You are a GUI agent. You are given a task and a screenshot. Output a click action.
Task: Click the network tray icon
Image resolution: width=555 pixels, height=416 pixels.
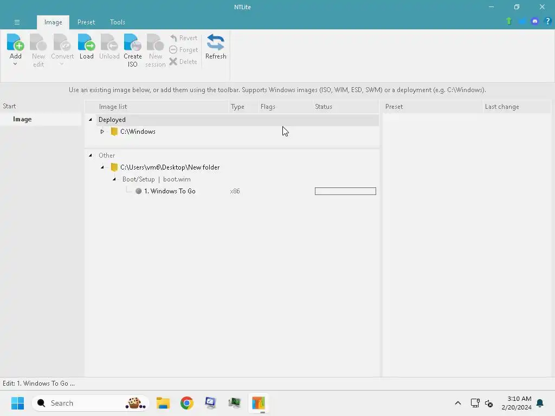(475, 403)
